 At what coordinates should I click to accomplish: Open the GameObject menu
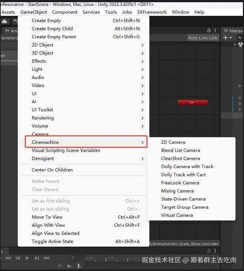click(34, 12)
